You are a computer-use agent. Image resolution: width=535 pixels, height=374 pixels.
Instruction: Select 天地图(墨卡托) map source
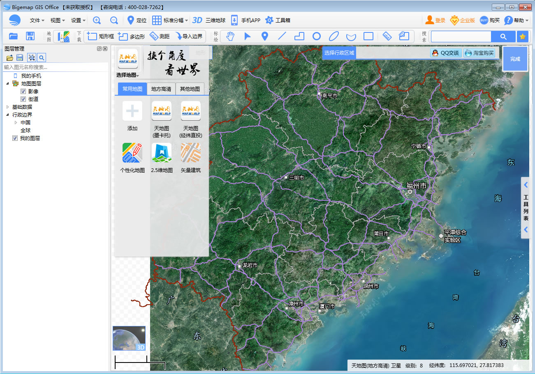coord(162,119)
